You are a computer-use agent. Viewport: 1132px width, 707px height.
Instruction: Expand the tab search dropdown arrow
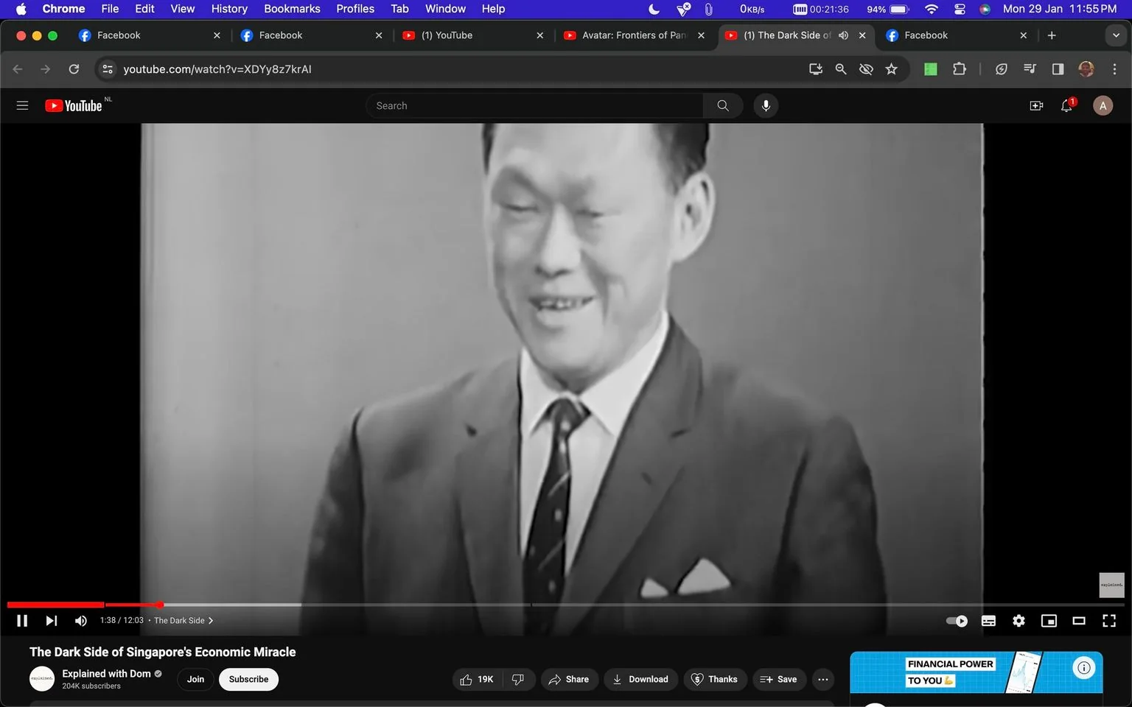1116,35
